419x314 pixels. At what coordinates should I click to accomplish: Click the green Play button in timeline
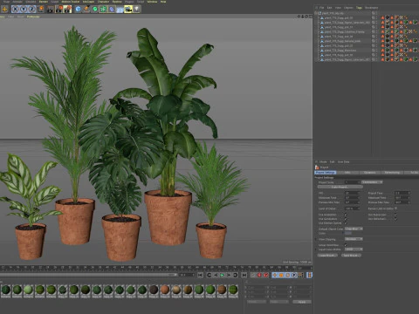(222, 275)
